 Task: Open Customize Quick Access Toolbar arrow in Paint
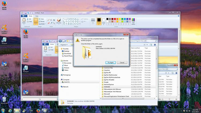tap(33, 13)
